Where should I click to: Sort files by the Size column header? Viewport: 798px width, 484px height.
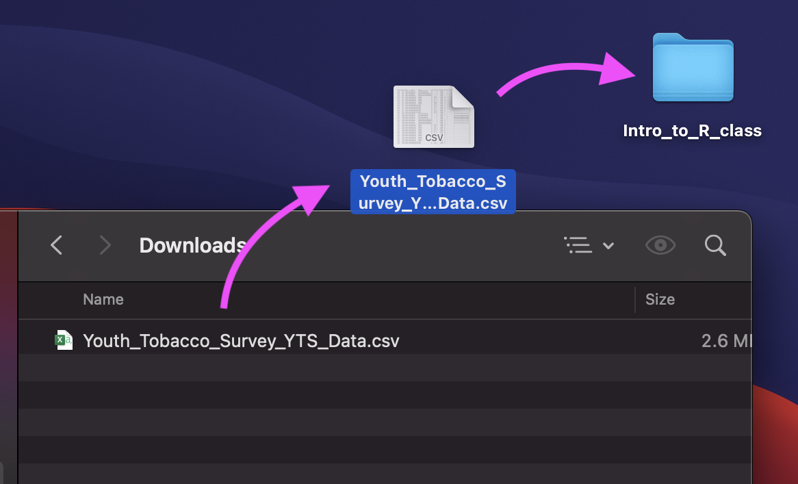[660, 299]
